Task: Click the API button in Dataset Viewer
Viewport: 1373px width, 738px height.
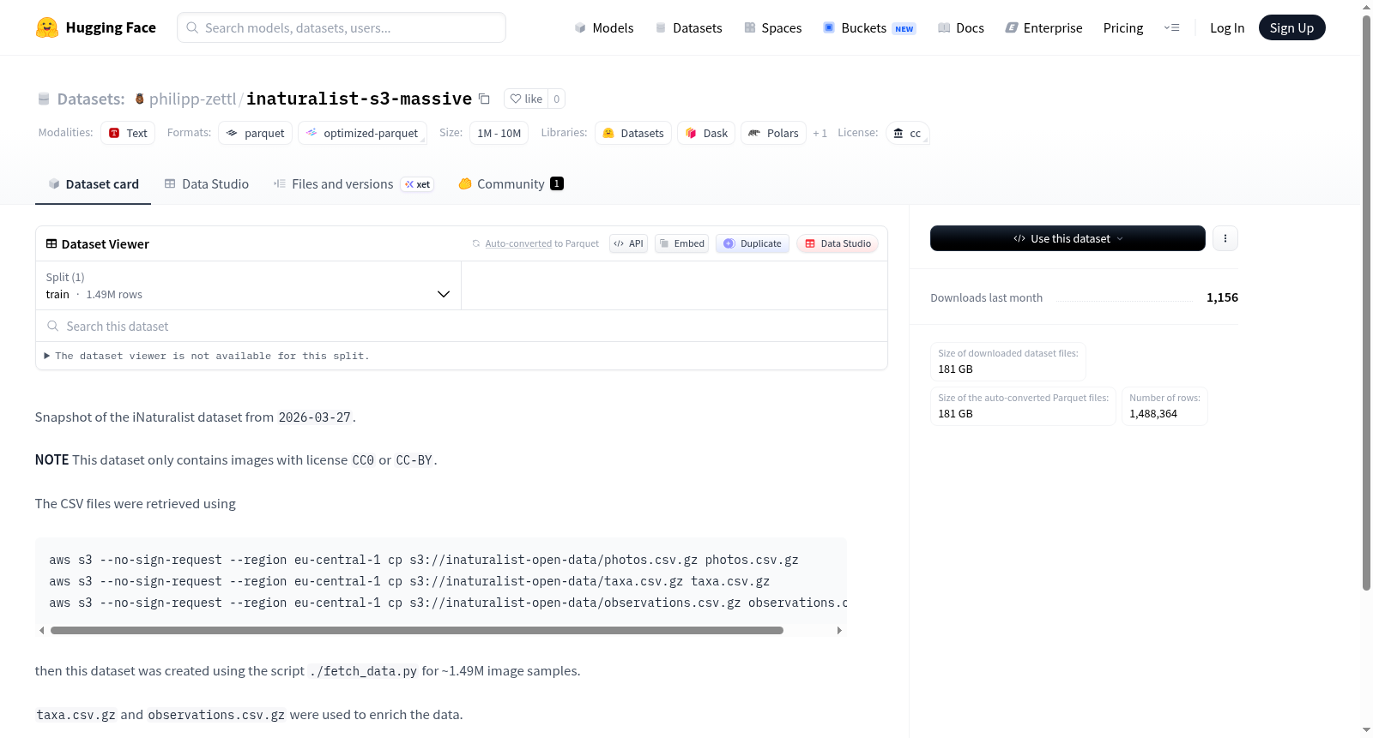Action: [628, 243]
